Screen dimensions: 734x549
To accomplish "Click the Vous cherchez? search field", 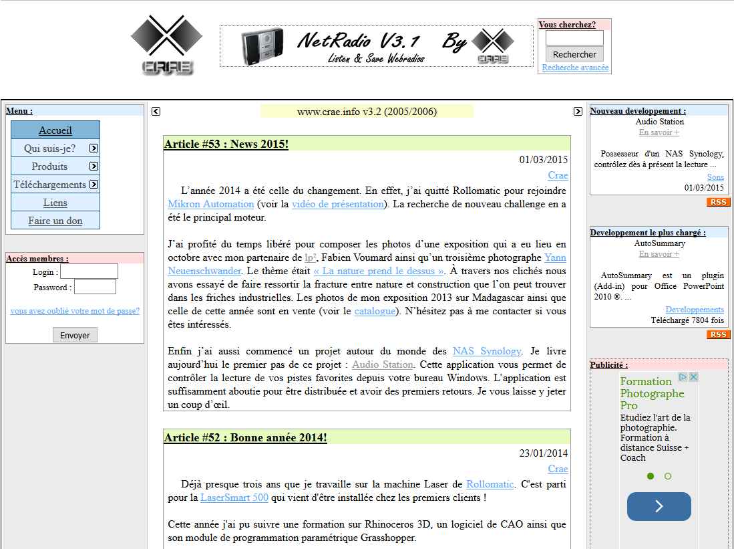I will 574,38.
